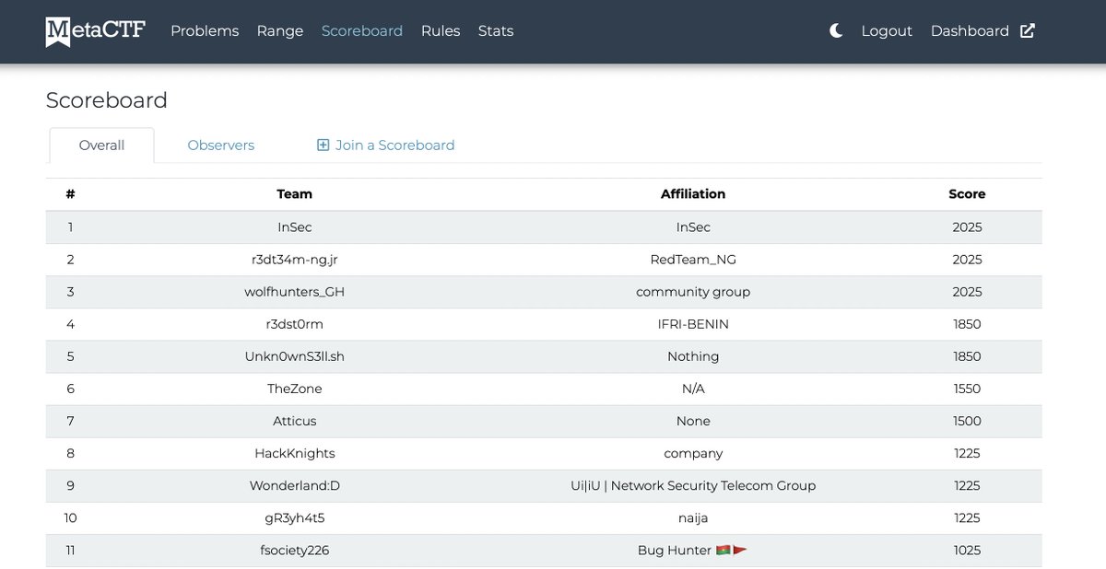Select the row for team InSec
1106x569 pixels.
pyautogui.click(x=294, y=226)
